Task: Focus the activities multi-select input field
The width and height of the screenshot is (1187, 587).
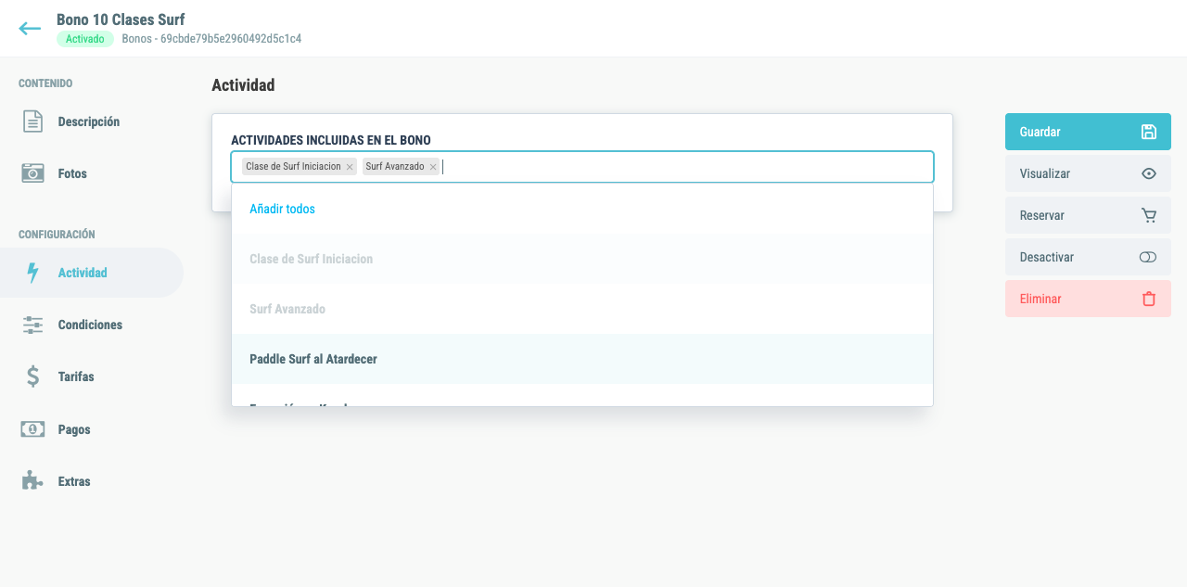Action: (686, 167)
